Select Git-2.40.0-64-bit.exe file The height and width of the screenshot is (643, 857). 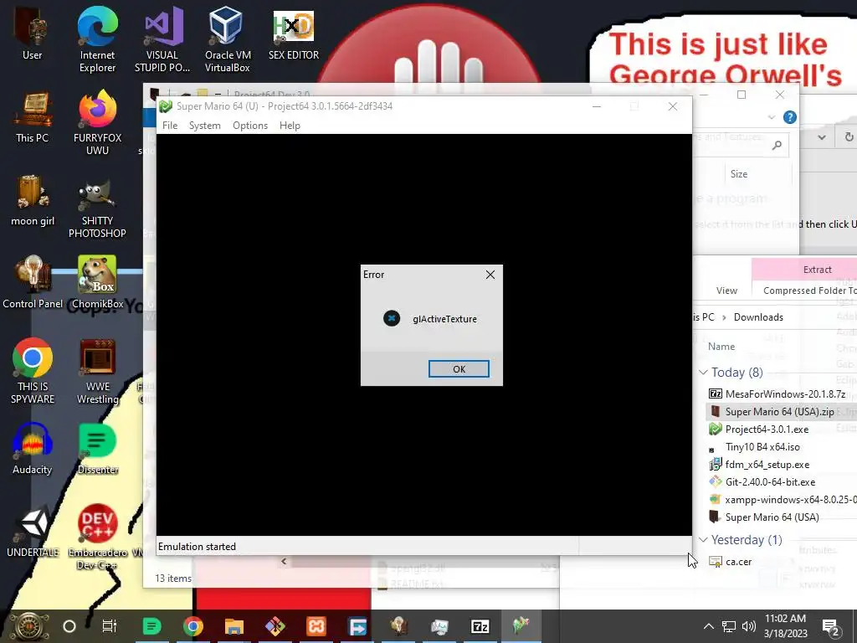click(762, 481)
